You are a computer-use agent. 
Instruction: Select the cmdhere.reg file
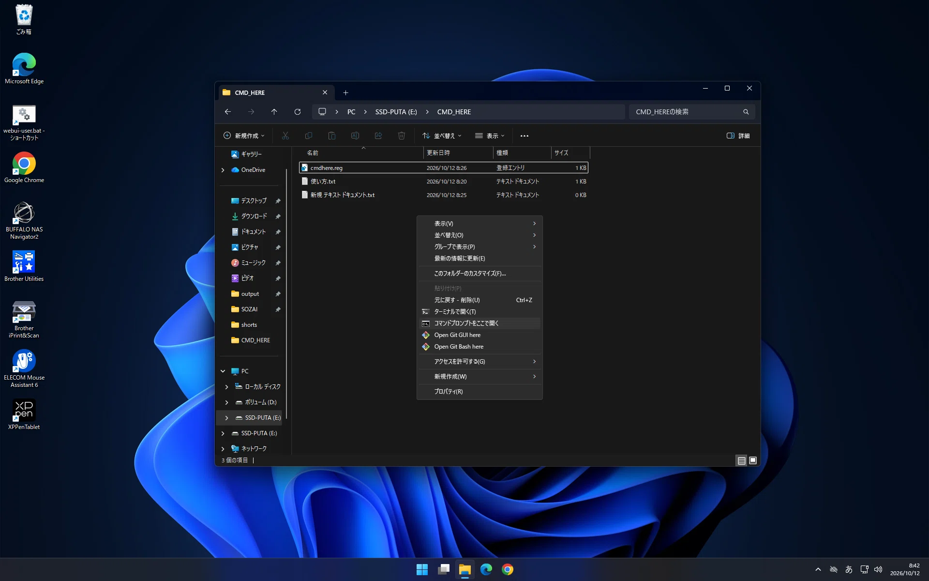444,168
